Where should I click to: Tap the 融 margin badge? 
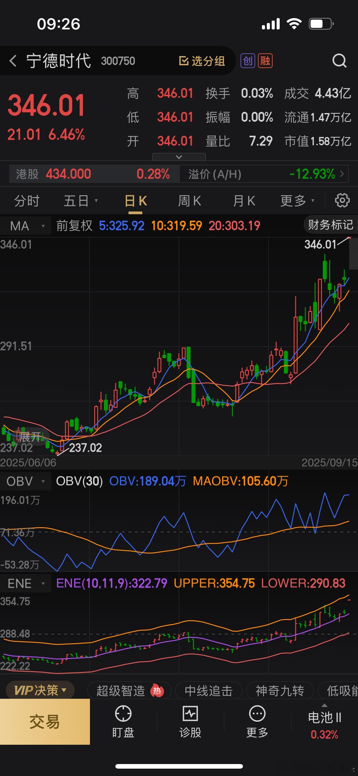(x=265, y=61)
